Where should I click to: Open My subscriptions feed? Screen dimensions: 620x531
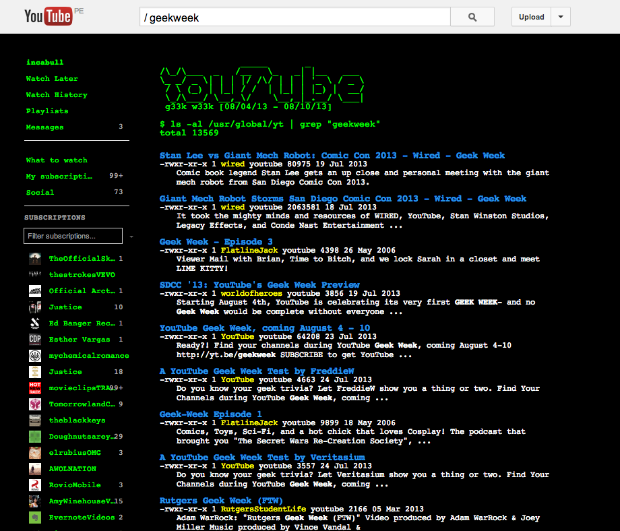point(59,177)
